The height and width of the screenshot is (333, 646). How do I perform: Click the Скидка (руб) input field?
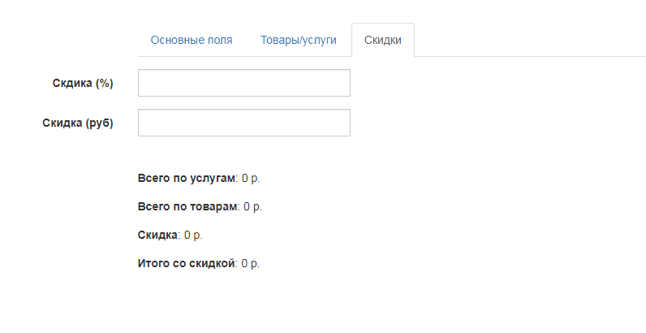(x=244, y=123)
